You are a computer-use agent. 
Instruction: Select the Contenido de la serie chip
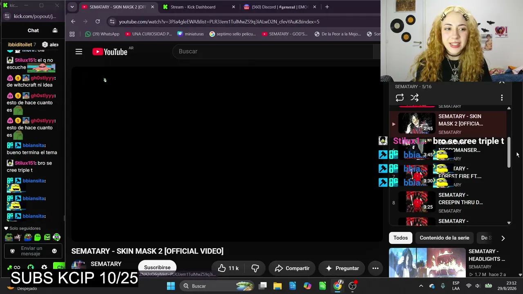(x=445, y=238)
